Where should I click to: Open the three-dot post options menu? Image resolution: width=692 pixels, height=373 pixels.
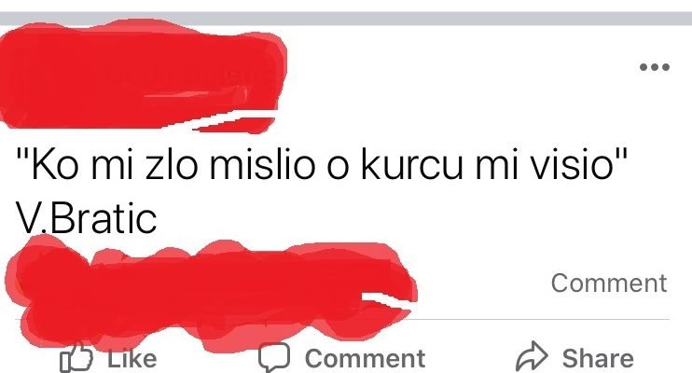click(655, 67)
